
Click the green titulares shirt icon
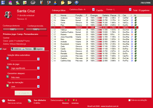[66, 100]
